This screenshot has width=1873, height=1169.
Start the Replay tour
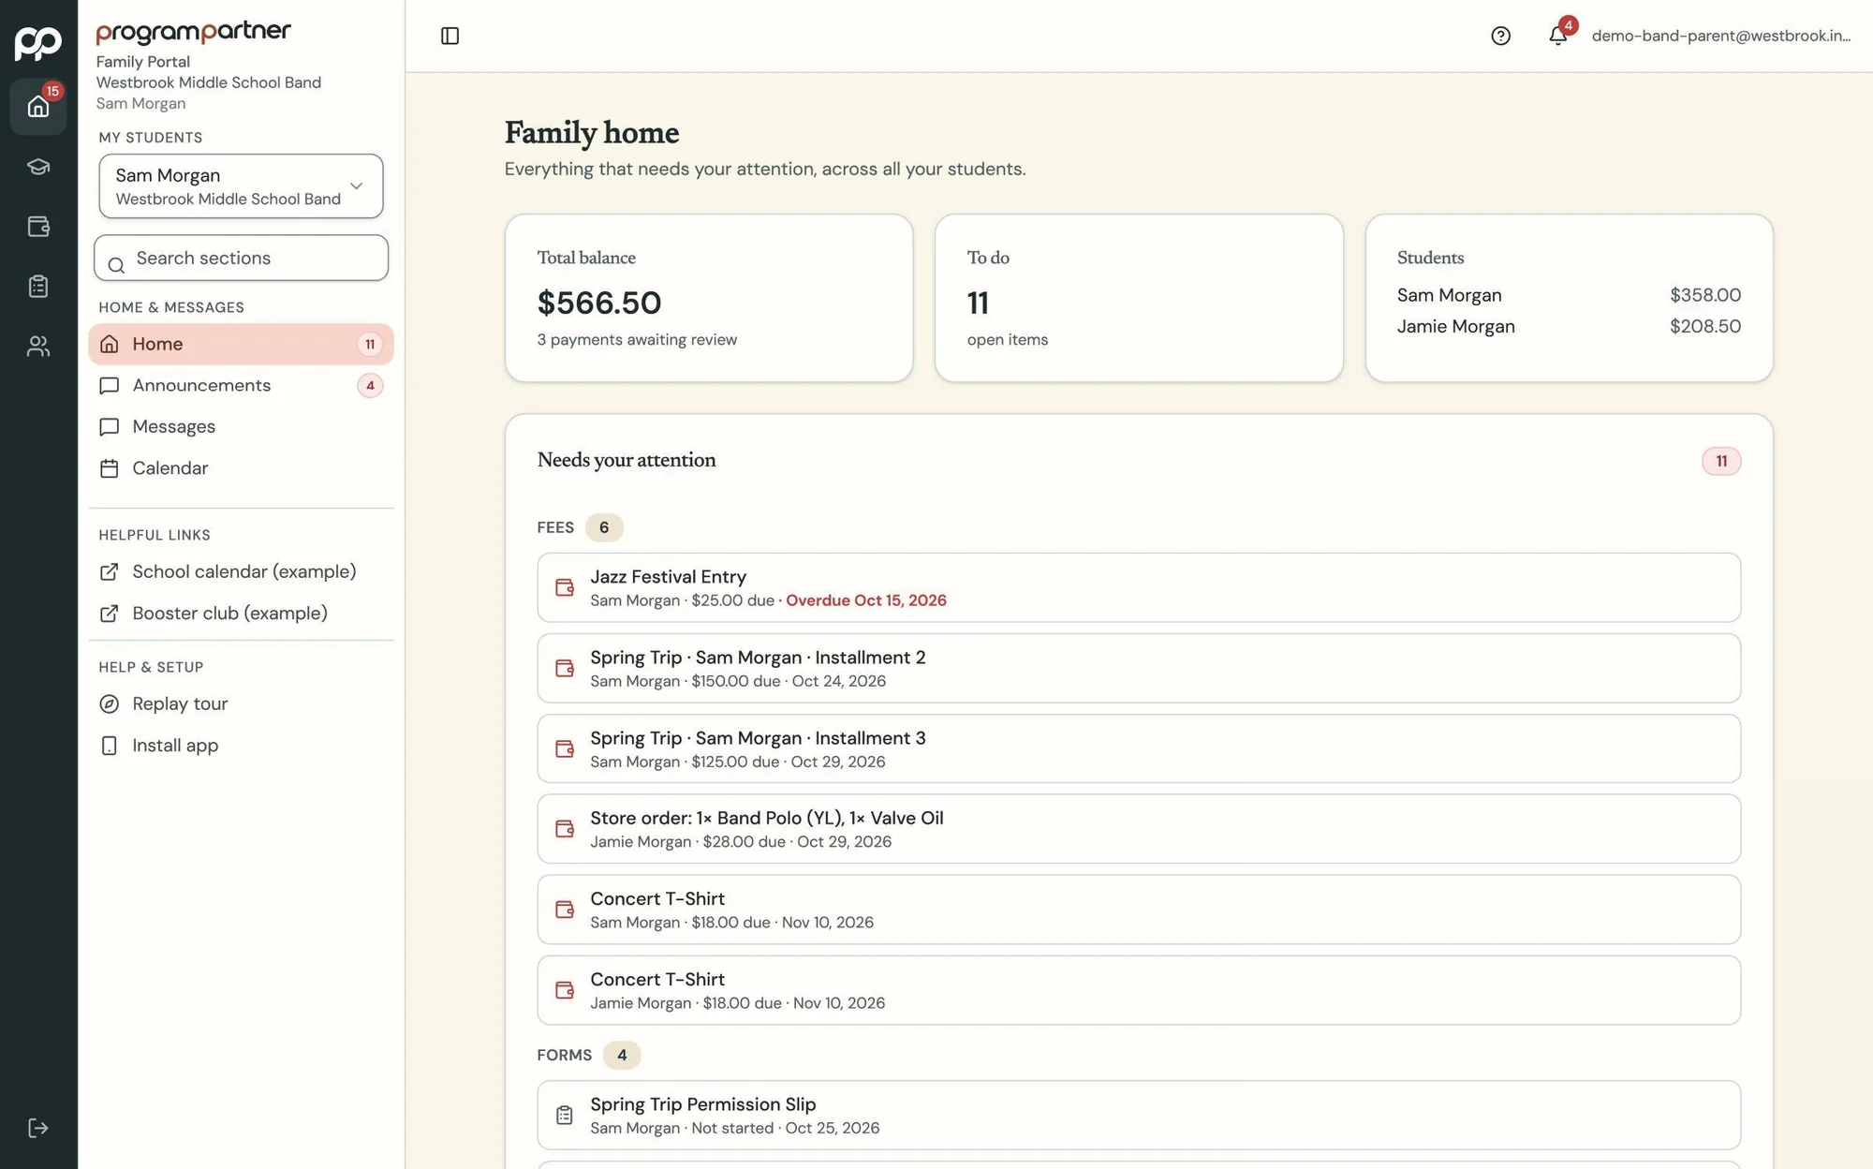tap(241, 704)
